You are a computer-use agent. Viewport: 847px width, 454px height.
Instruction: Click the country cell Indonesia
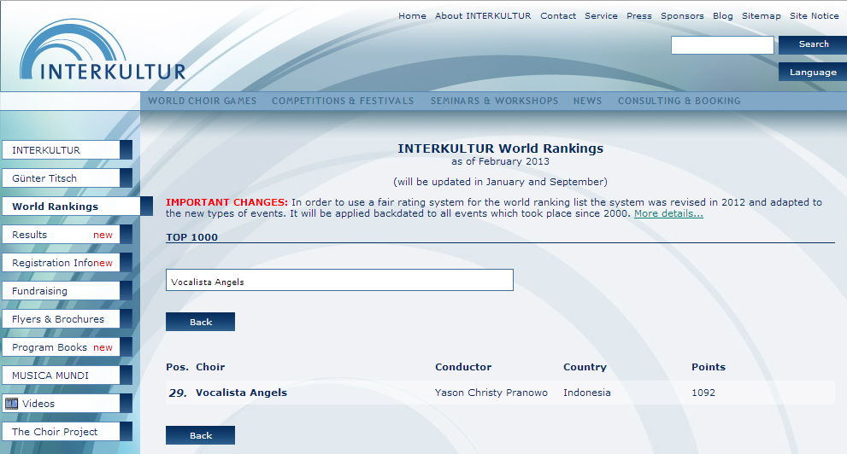click(x=586, y=393)
